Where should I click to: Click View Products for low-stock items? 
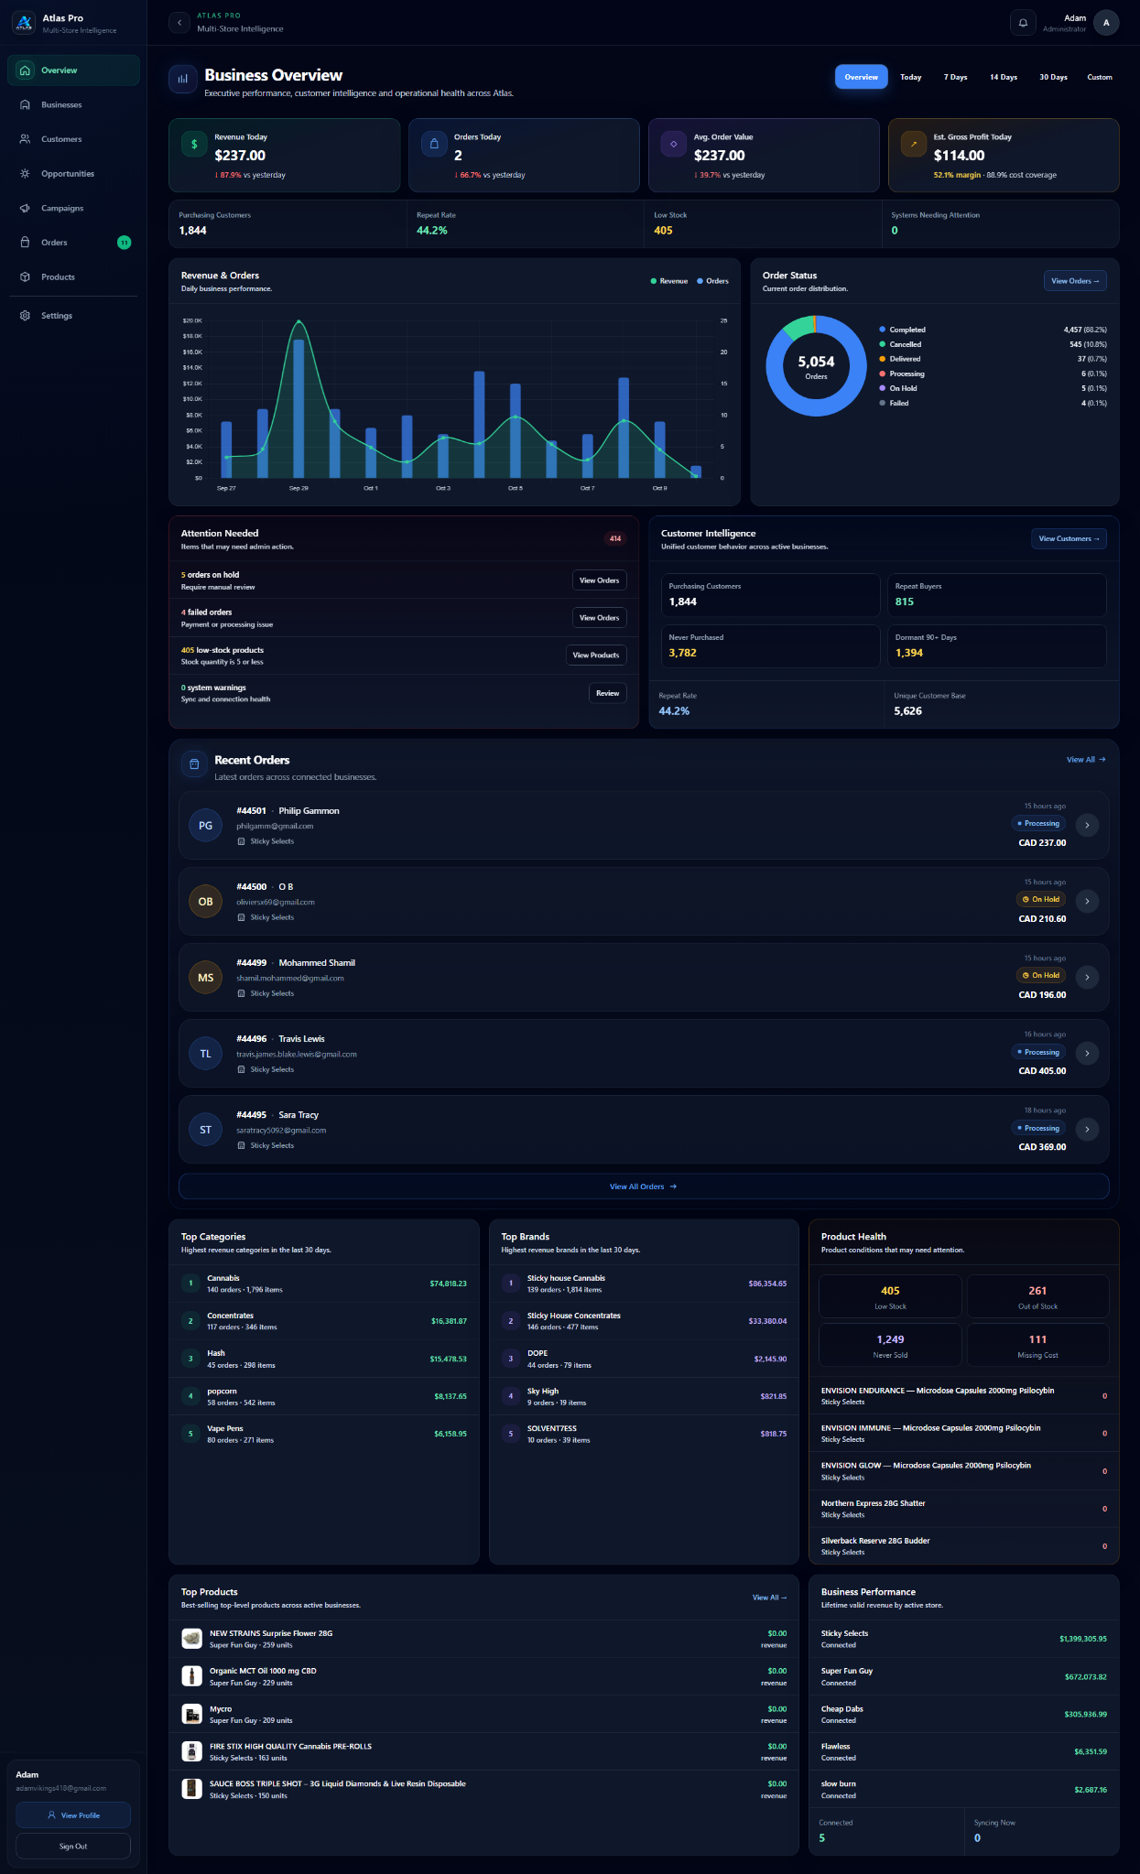pos(596,655)
